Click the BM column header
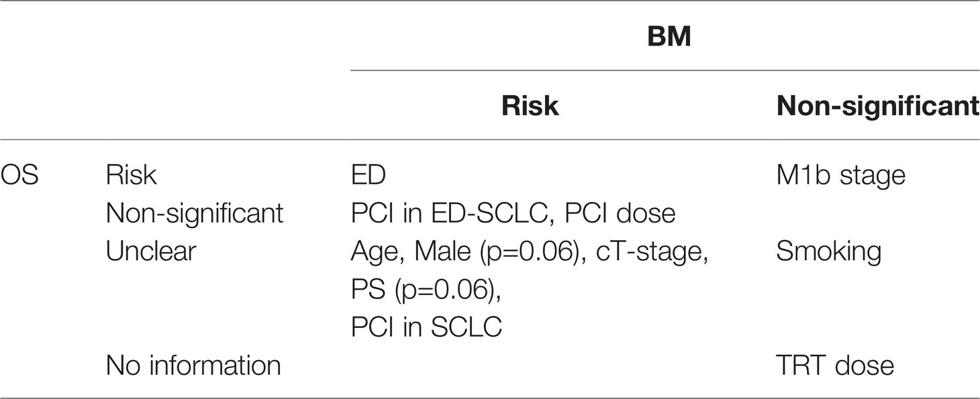The height and width of the screenshot is (399, 980). coord(669,38)
